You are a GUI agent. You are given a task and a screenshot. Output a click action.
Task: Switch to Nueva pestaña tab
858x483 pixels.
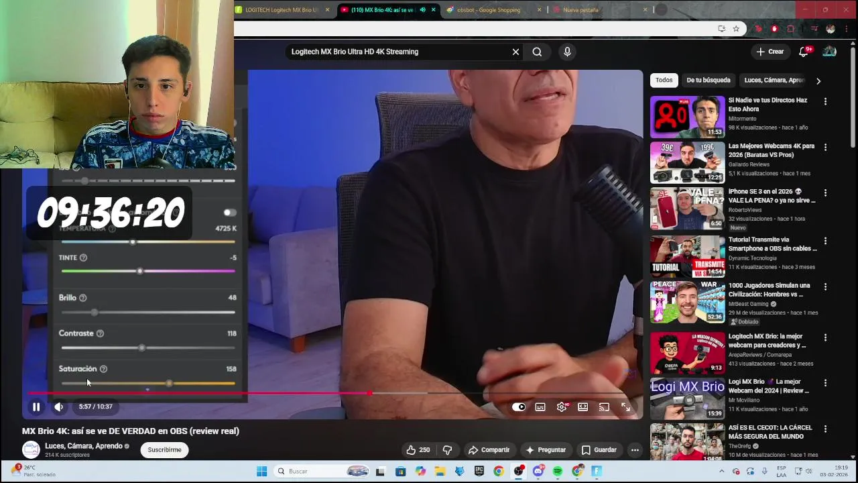pyautogui.click(x=595, y=10)
